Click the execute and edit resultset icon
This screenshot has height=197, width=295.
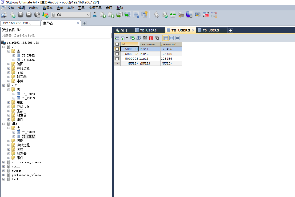point(37,15)
